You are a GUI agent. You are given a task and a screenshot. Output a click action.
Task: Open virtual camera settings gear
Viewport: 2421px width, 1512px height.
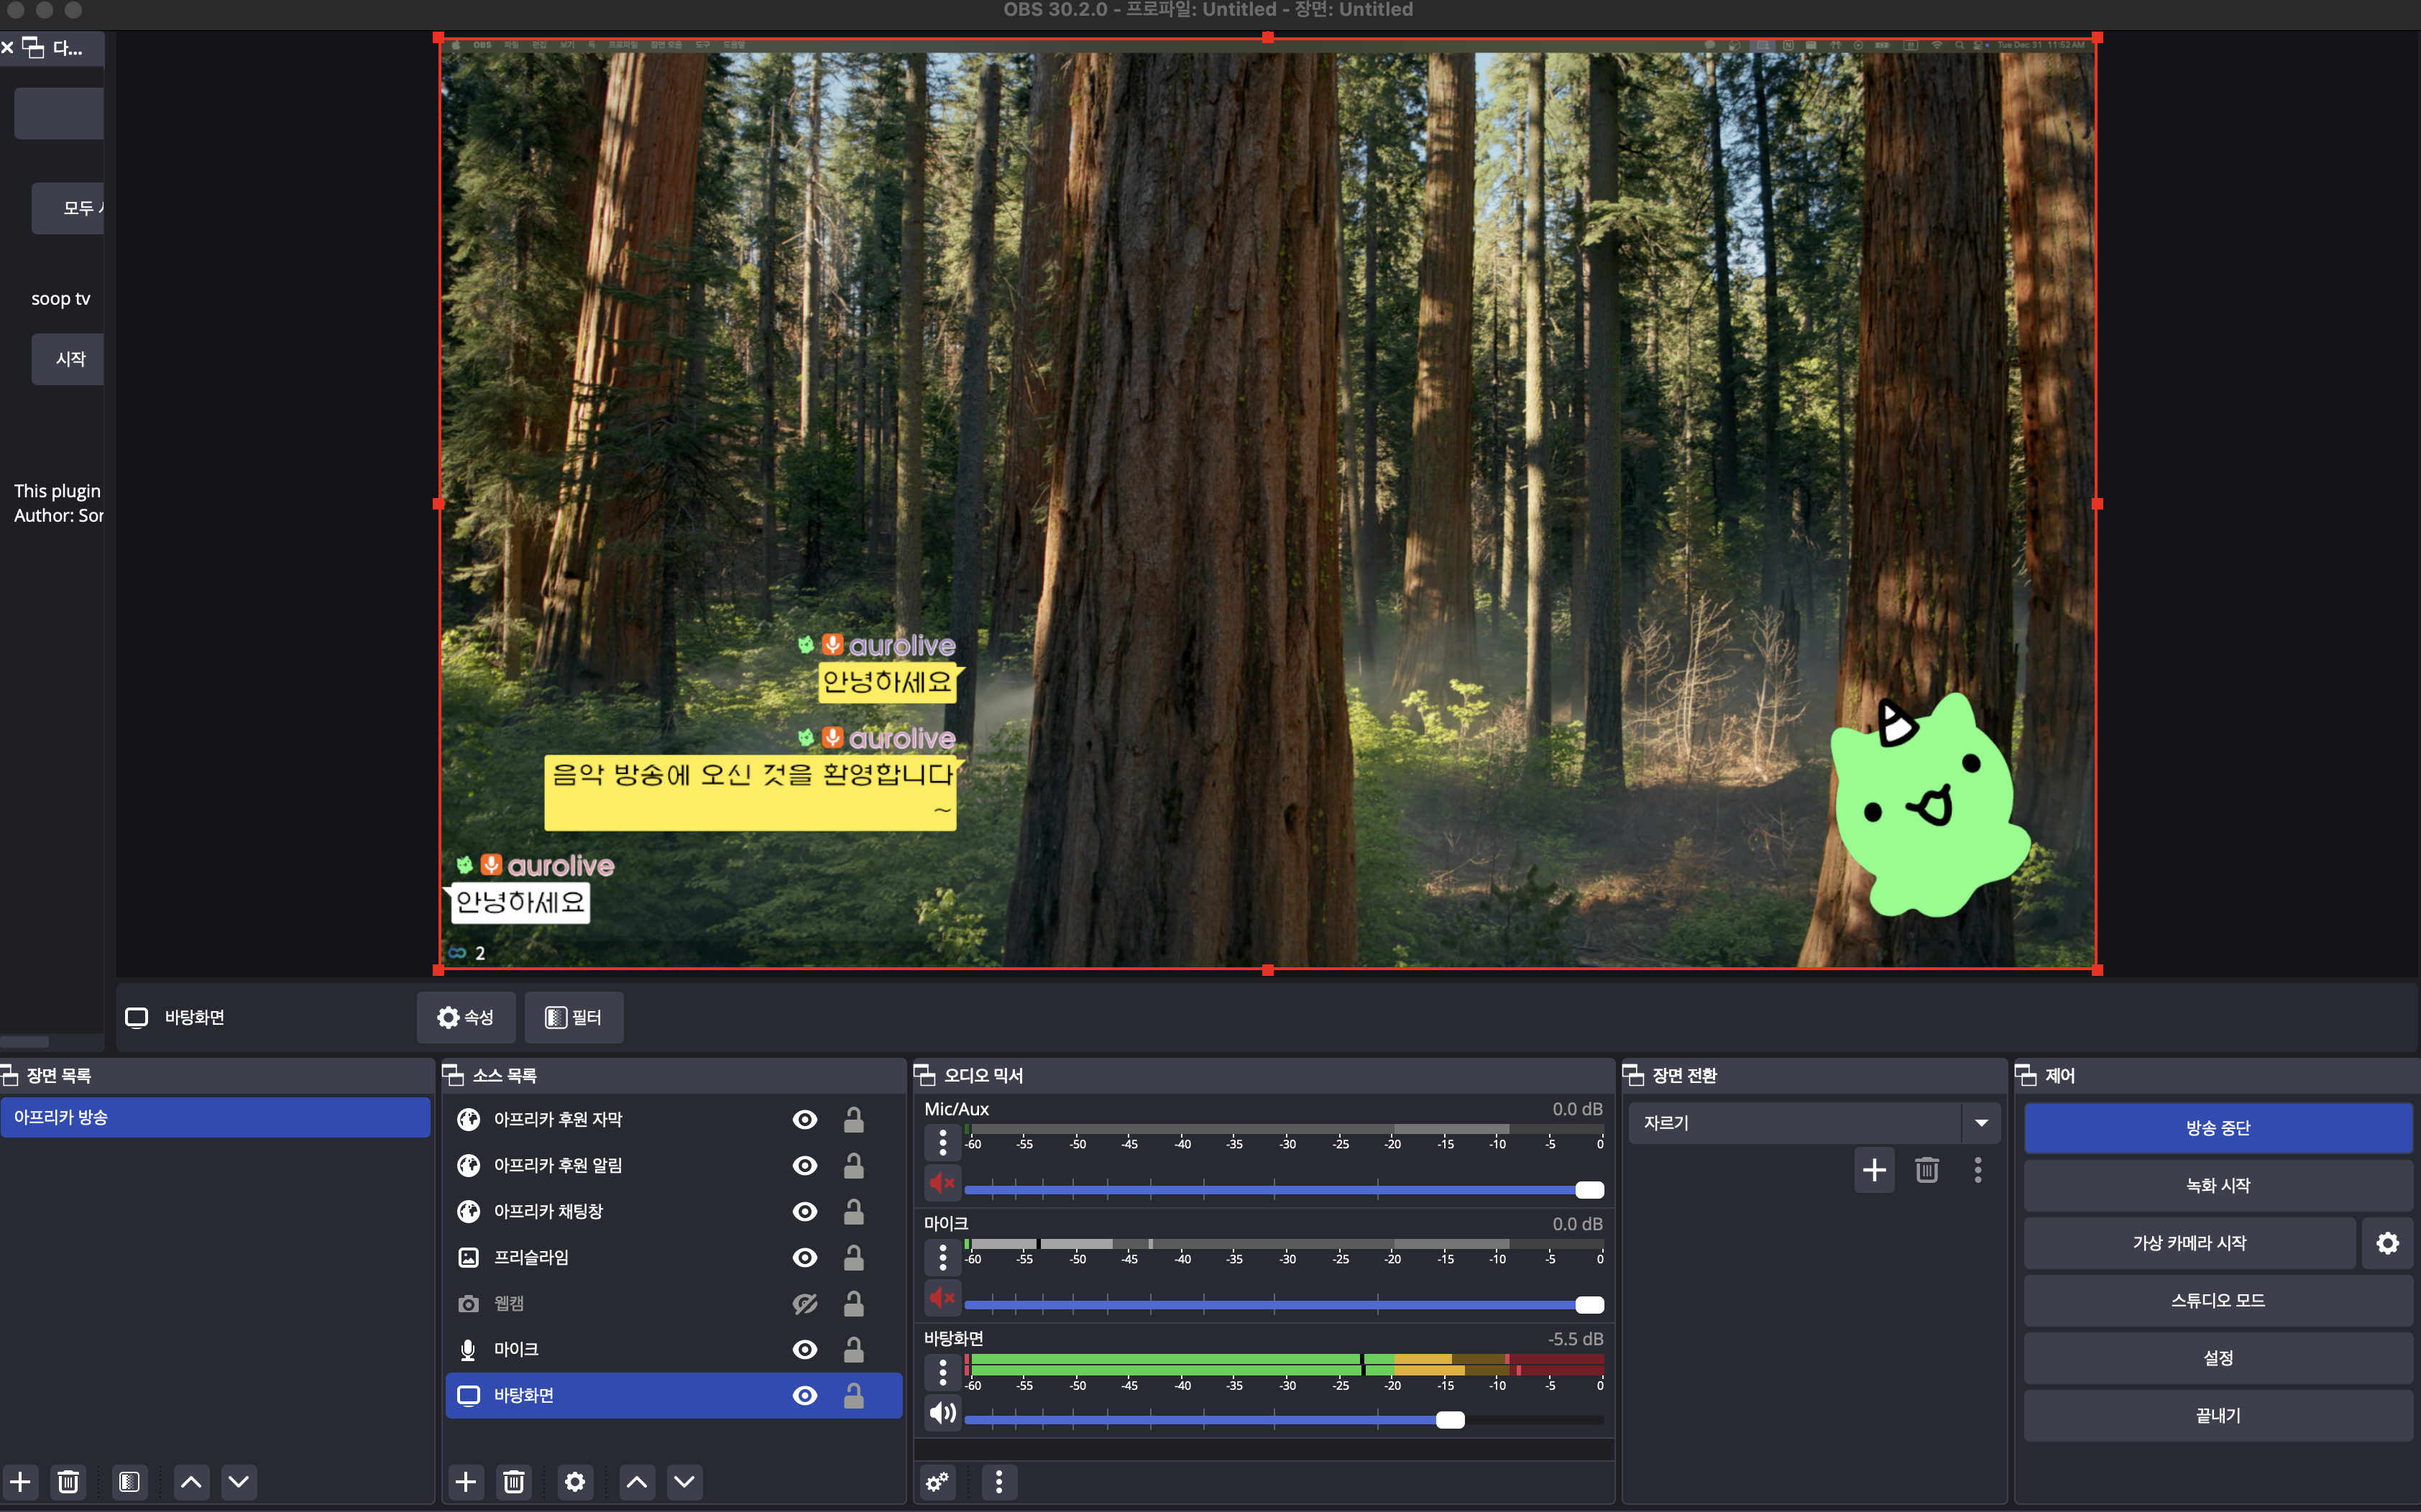pyautogui.click(x=2387, y=1243)
